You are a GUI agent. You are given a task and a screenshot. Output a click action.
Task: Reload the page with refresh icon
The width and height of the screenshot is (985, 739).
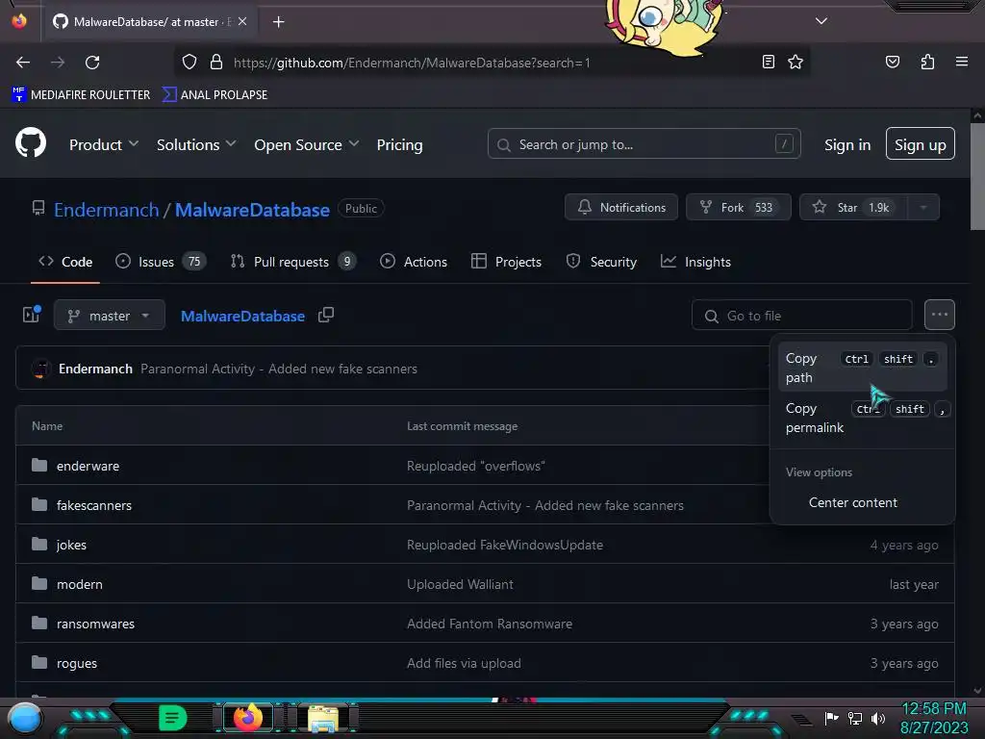[92, 63]
